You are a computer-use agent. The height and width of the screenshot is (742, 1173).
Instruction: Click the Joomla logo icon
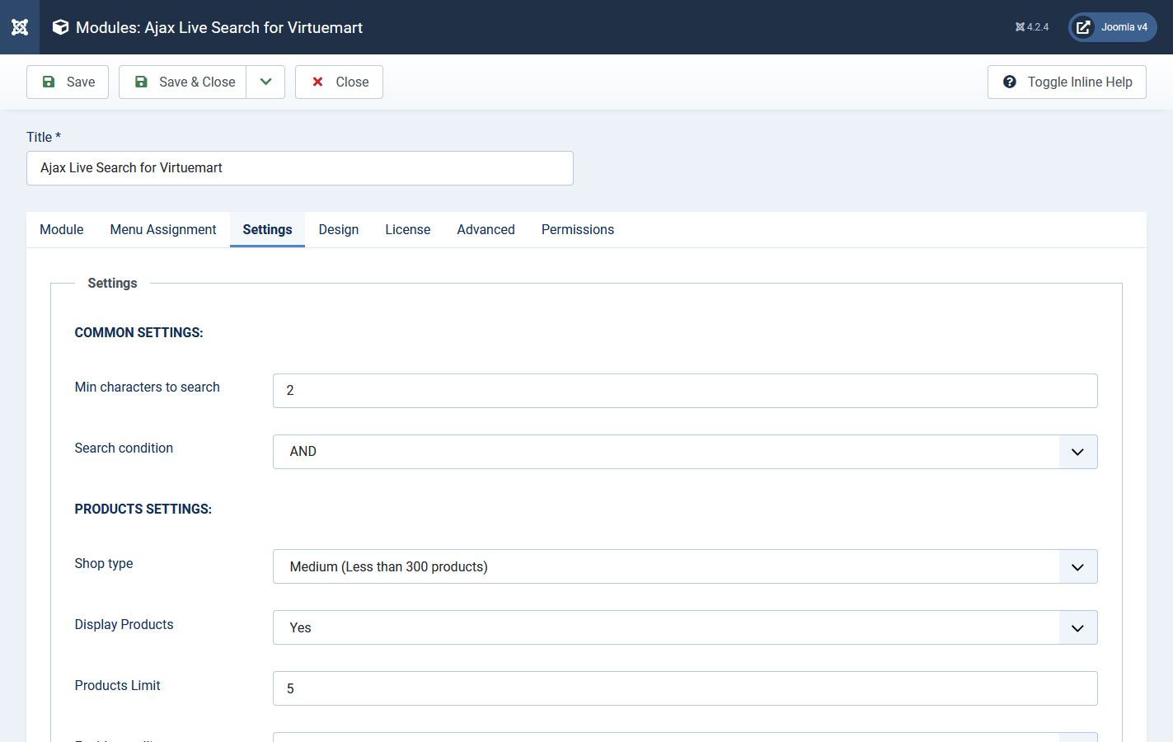click(20, 27)
